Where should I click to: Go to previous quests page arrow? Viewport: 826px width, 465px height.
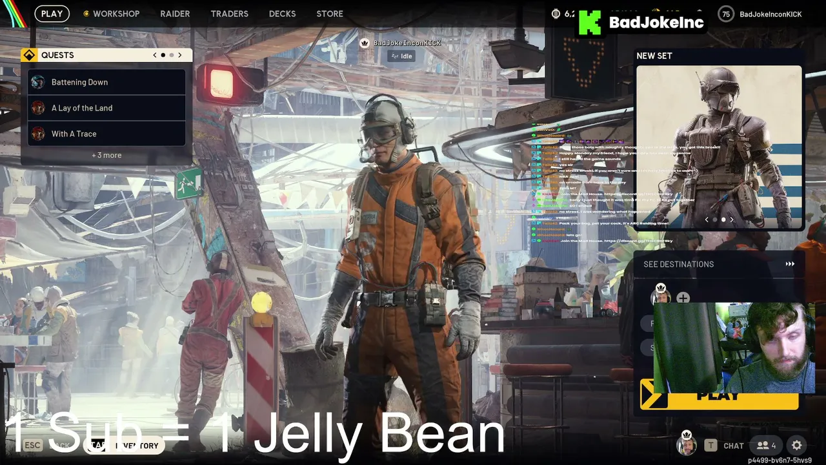155,55
